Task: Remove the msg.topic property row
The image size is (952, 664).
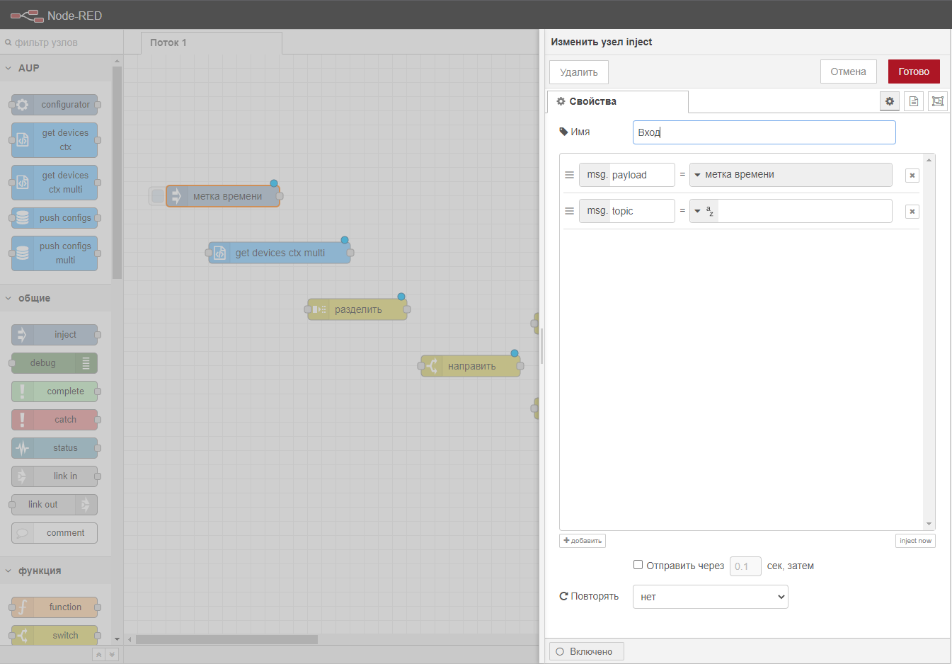Action: (x=912, y=212)
